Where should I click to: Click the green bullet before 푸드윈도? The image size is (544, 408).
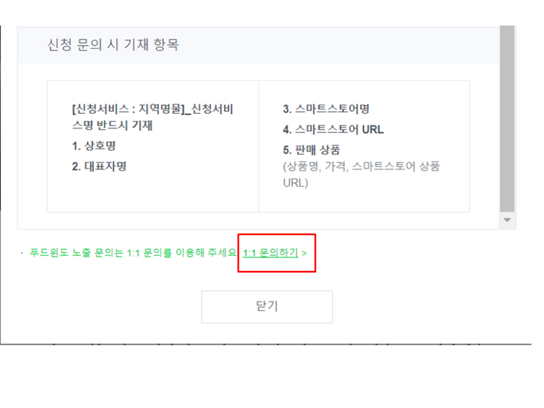tap(22, 253)
